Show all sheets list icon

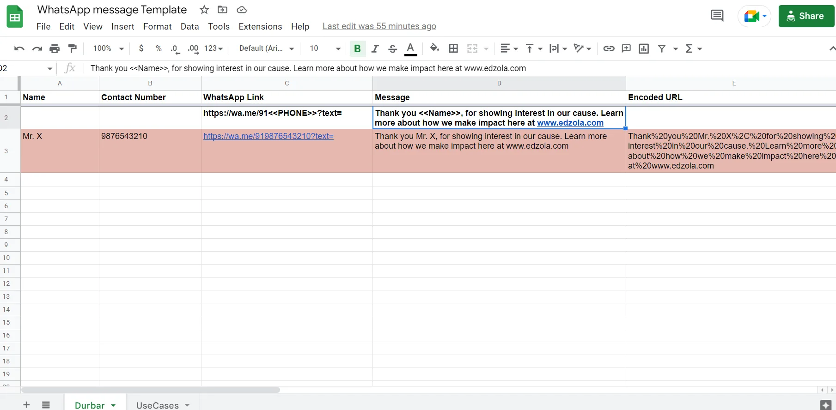[46, 404]
